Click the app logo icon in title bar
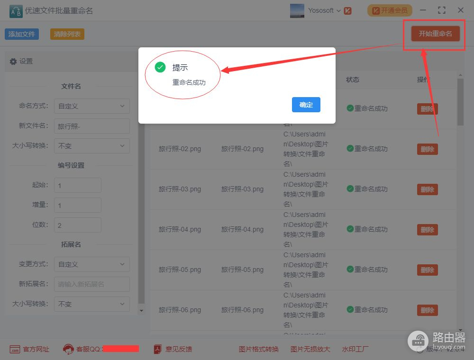The height and width of the screenshot is (360, 474). pyautogui.click(x=16, y=11)
